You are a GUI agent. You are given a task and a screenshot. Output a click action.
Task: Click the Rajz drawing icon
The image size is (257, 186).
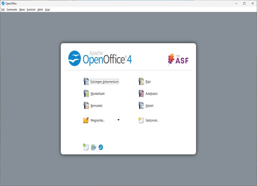141,82
